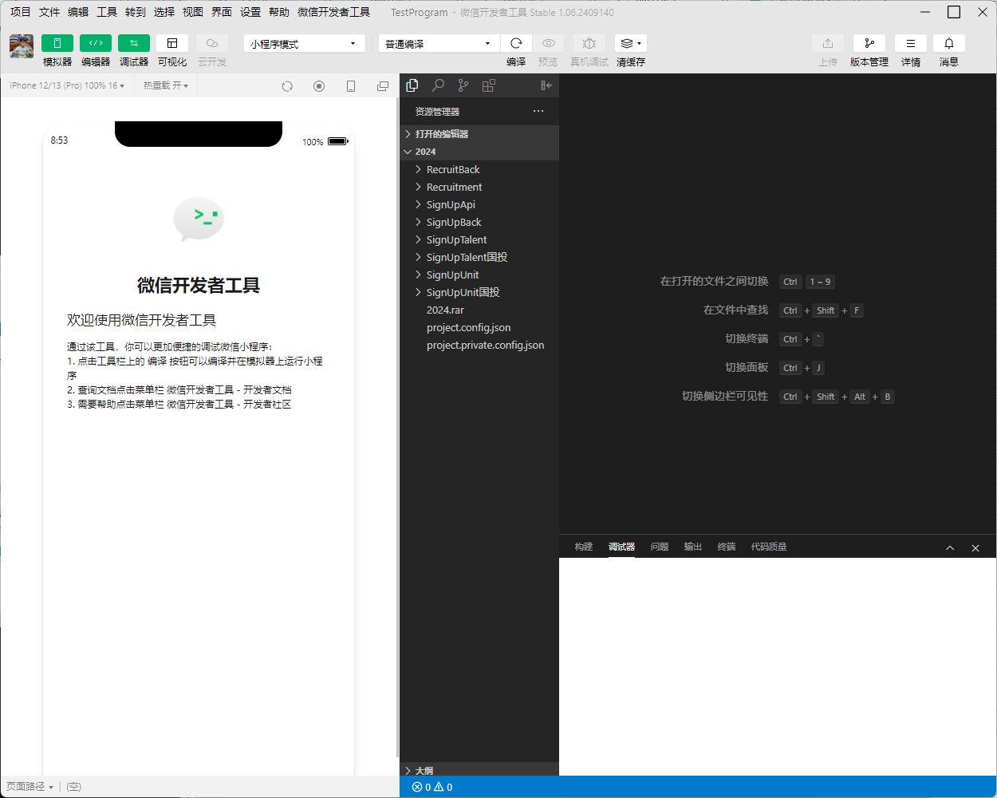Expand the SignUpTalent folder

pos(479,239)
